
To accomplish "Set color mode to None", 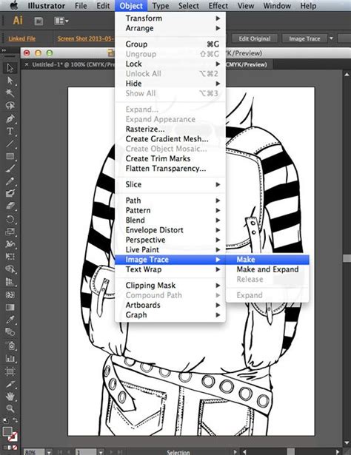I will (15, 447).
